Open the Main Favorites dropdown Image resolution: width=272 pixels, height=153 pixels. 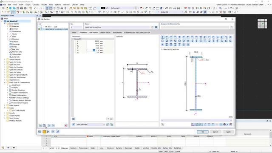[x=104, y=125]
